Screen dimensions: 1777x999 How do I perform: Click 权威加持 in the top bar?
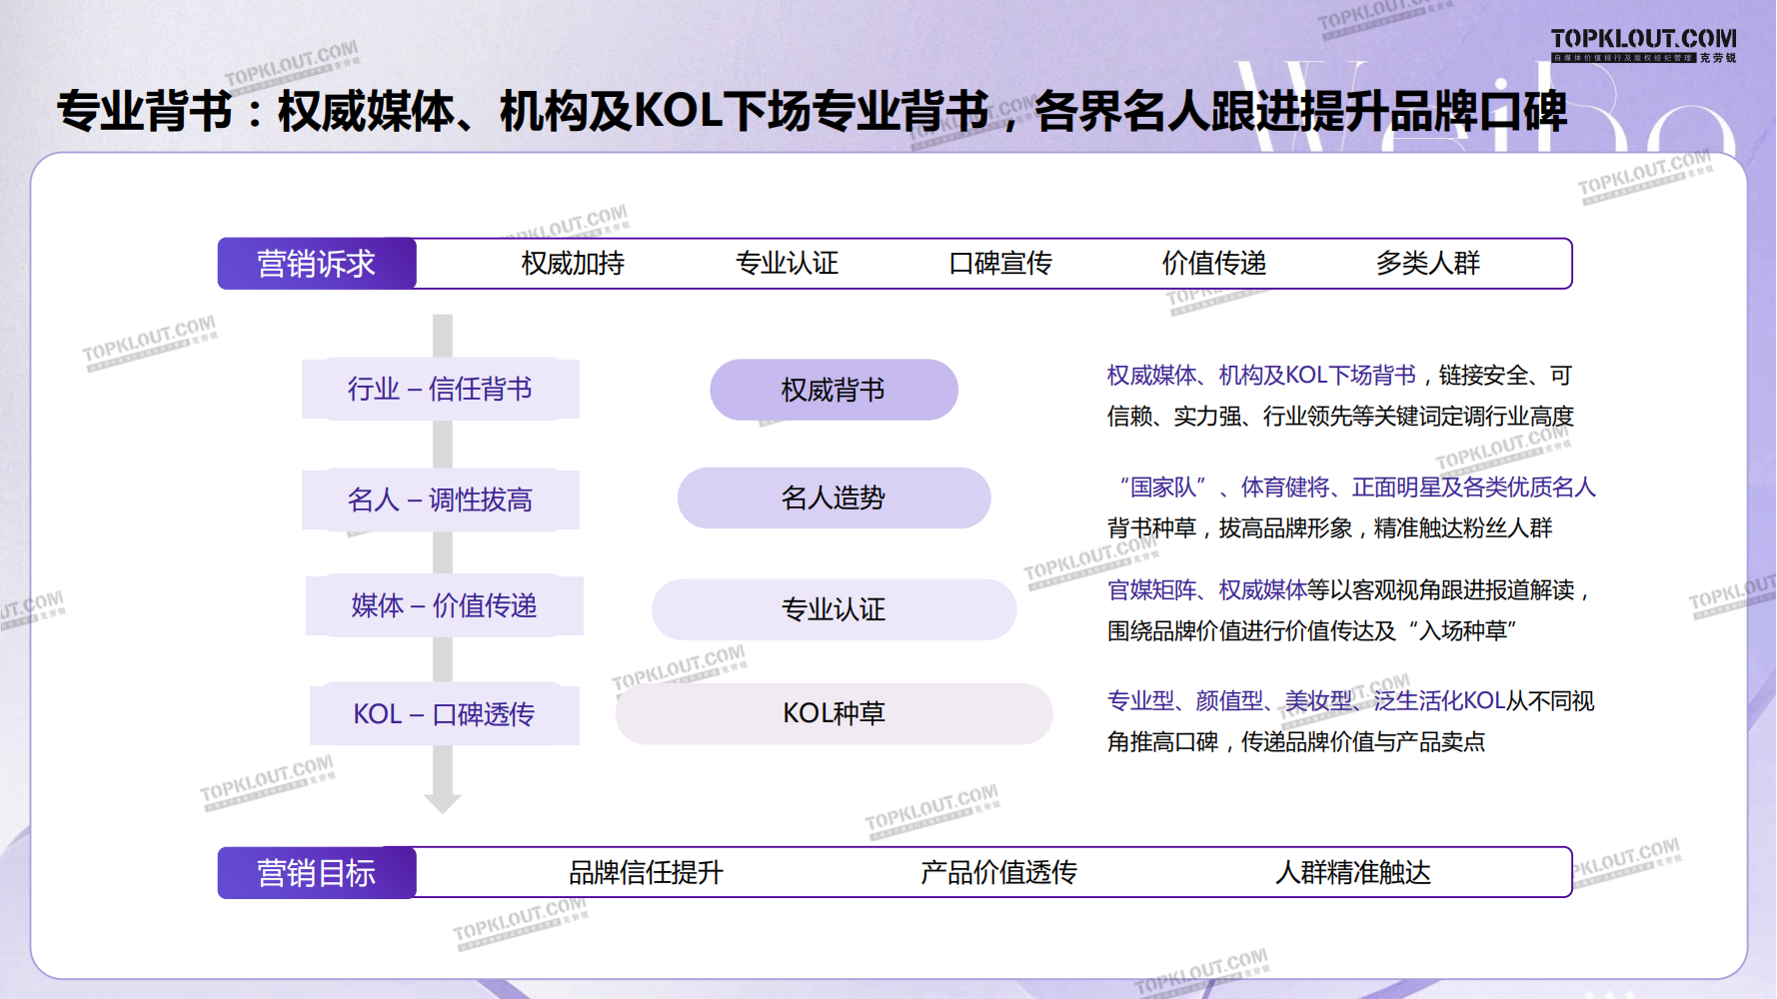coord(573,264)
